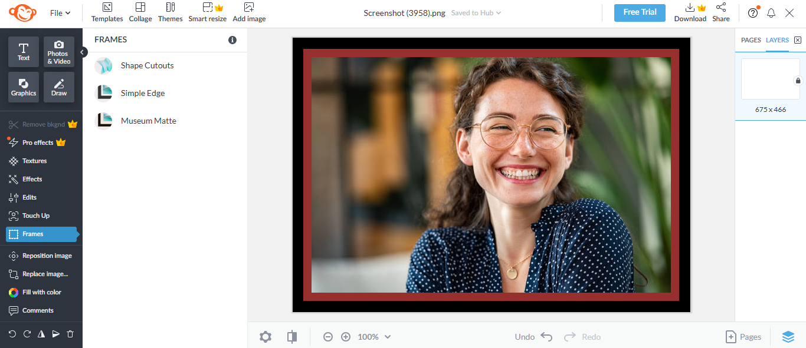The width and height of the screenshot is (806, 348).
Task: Open the File menu
Action: pos(59,12)
